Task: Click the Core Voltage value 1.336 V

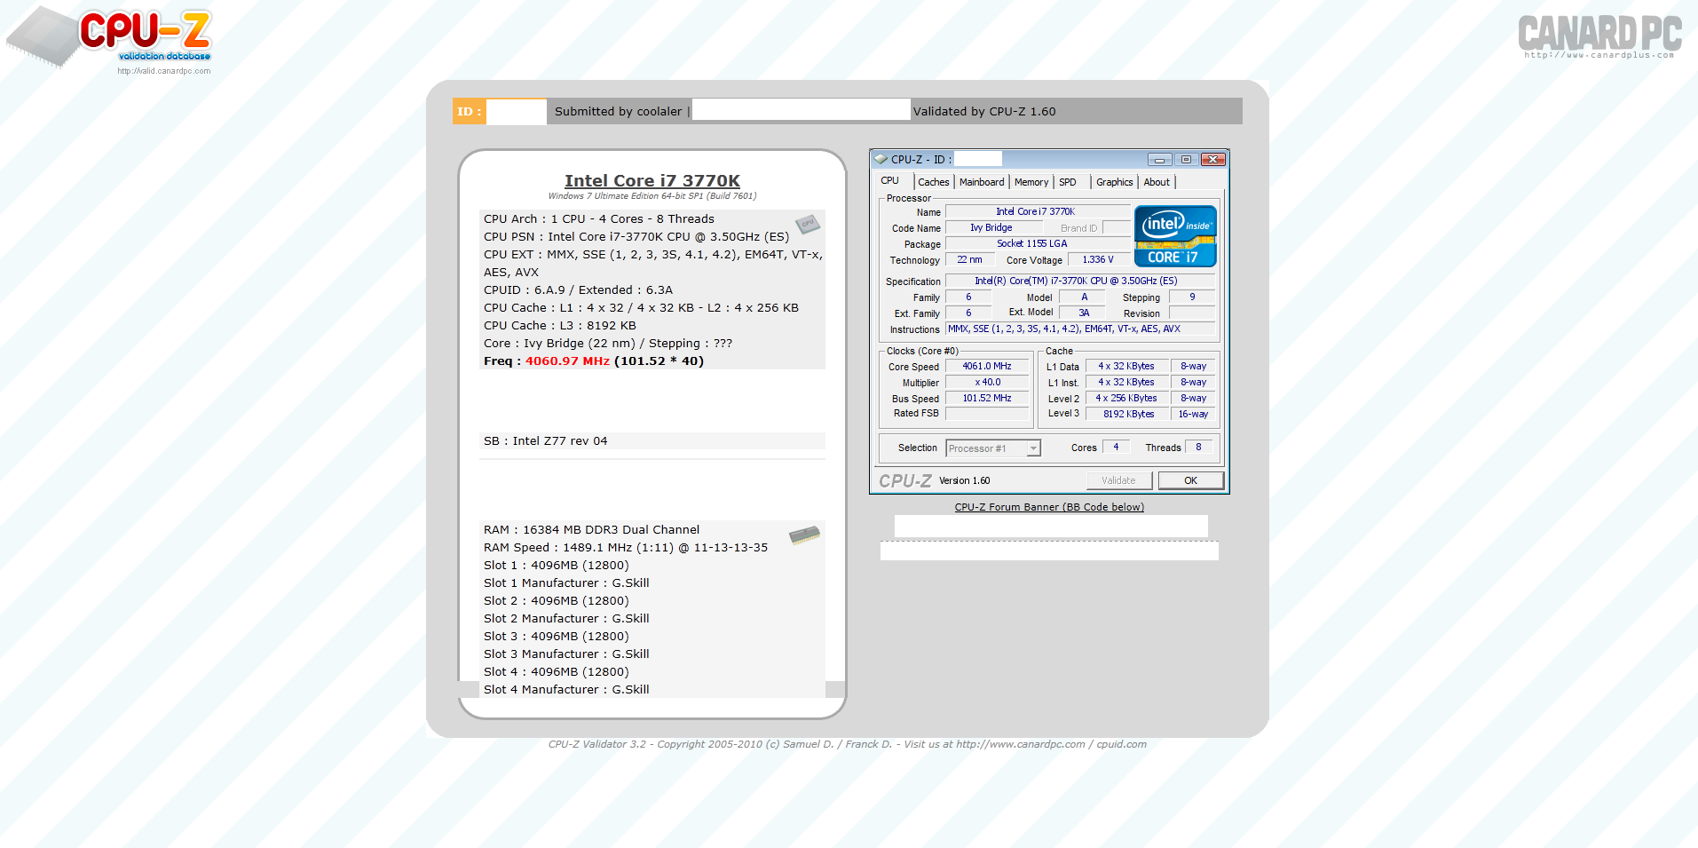Action: [x=1099, y=260]
